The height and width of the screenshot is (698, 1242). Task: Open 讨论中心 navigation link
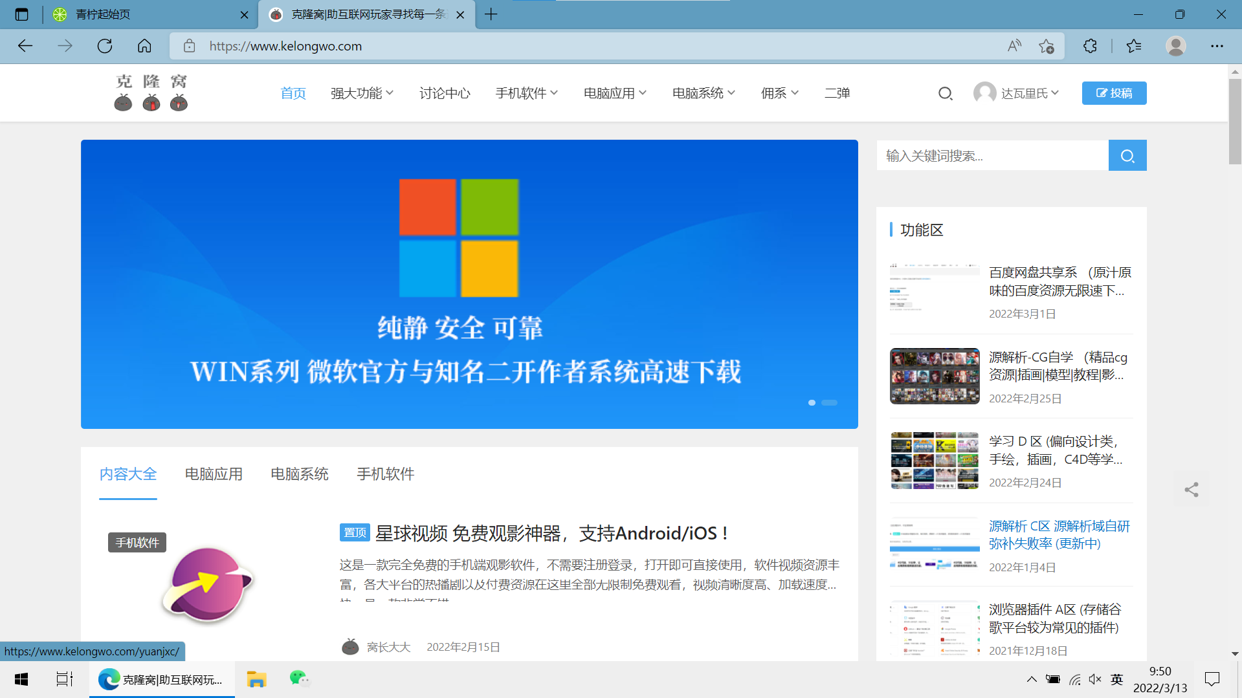click(445, 93)
